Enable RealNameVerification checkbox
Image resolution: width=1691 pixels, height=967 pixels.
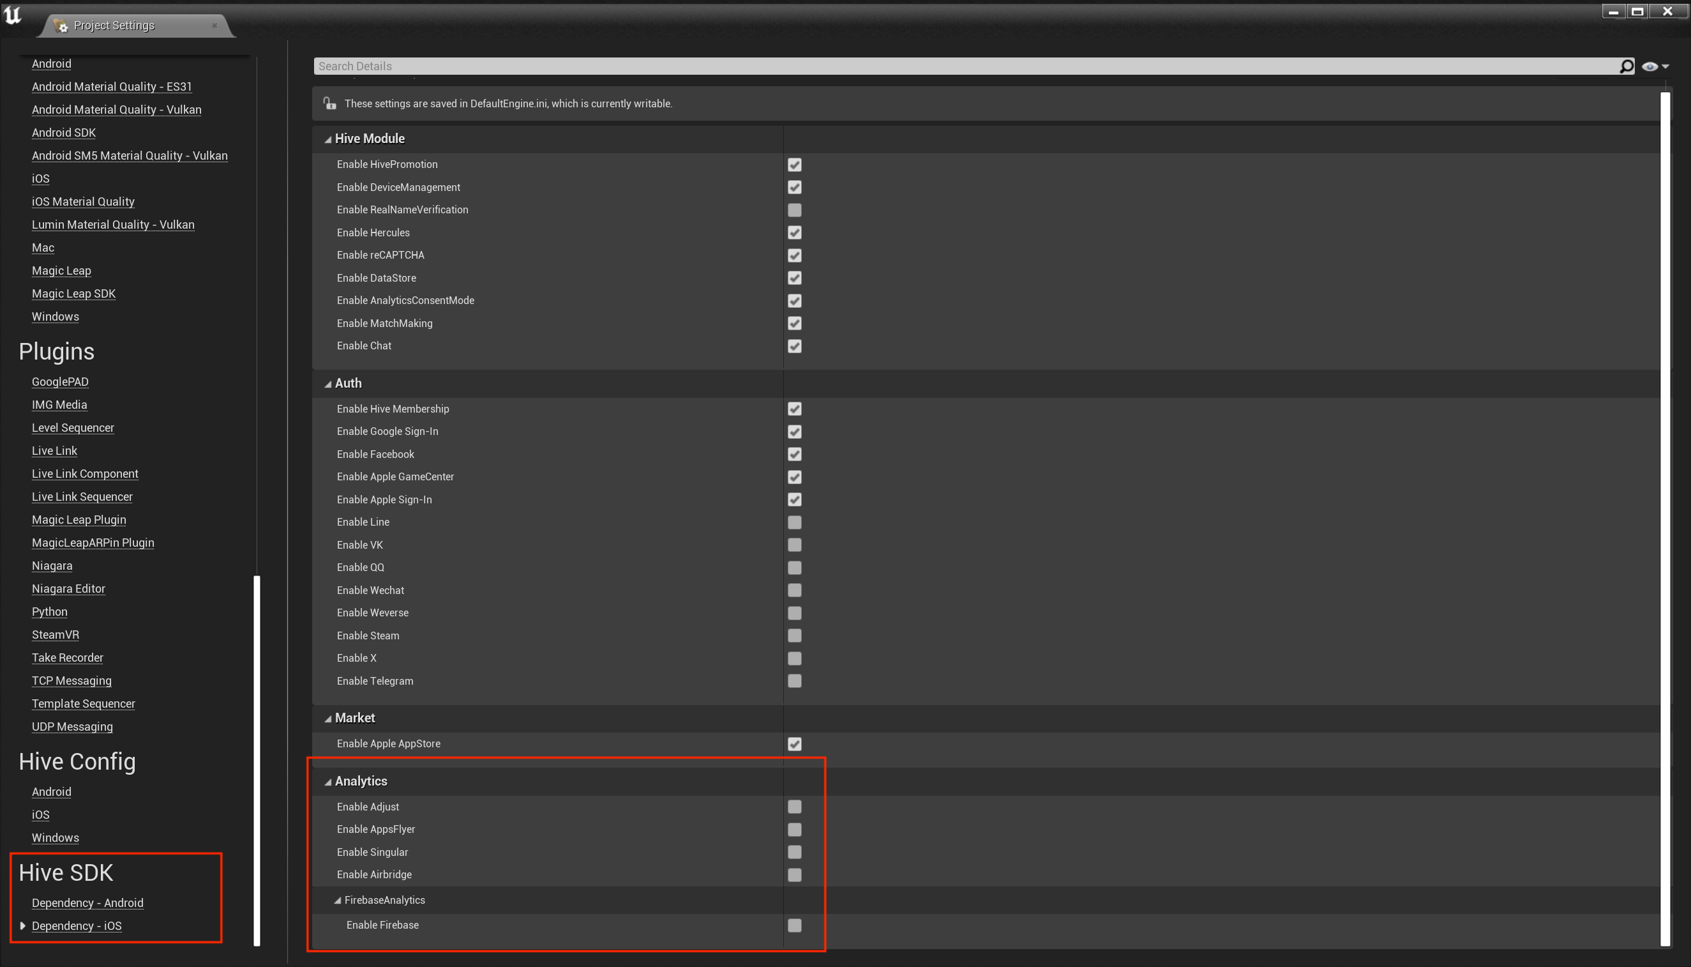coord(794,210)
